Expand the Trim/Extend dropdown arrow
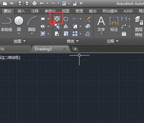This screenshot has height=123, width=144. click(x=80, y=19)
